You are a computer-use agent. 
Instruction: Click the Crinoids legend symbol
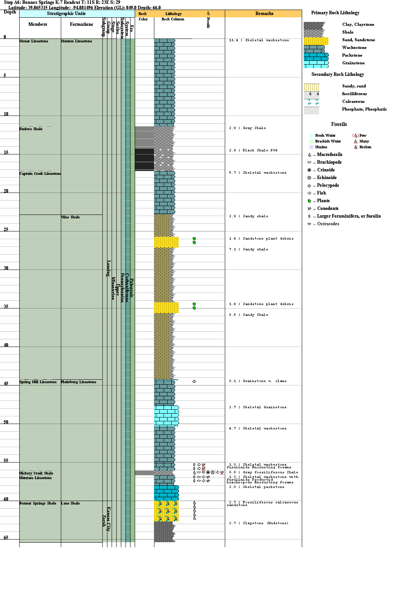point(309,170)
